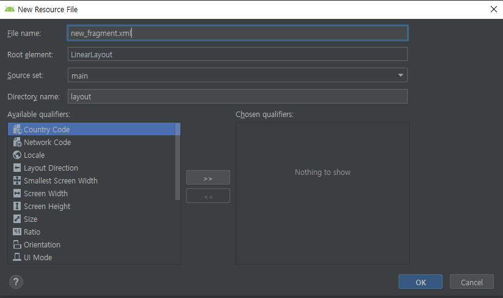The height and width of the screenshot is (298, 503).
Task: Click the Country Code qualifier icon
Action: (17, 129)
